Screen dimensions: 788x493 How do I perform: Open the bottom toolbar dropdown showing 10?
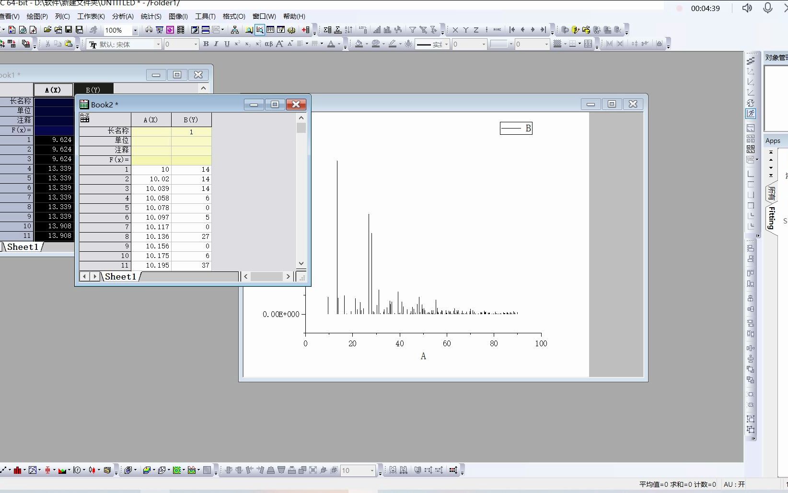pyautogui.click(x=372, y=470)
